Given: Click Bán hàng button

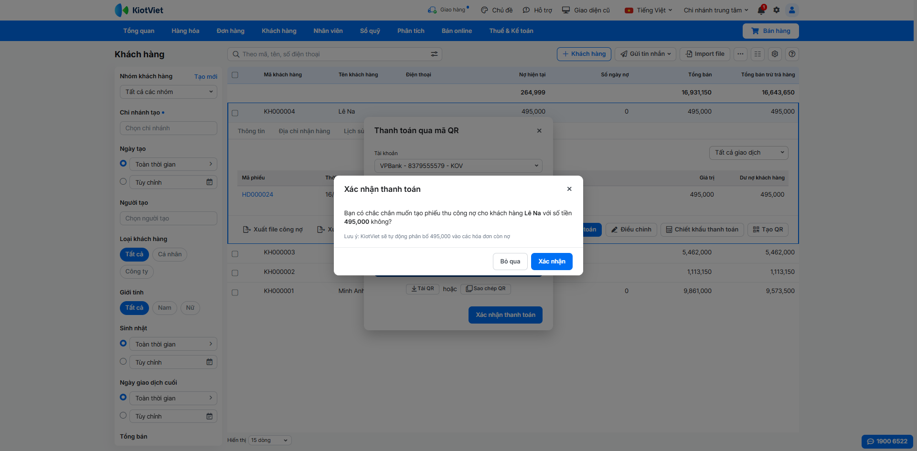Looking at the screenshot, I should point(771,31).
